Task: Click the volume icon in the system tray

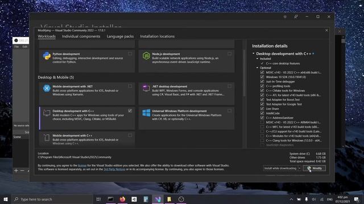Action: 314,199
